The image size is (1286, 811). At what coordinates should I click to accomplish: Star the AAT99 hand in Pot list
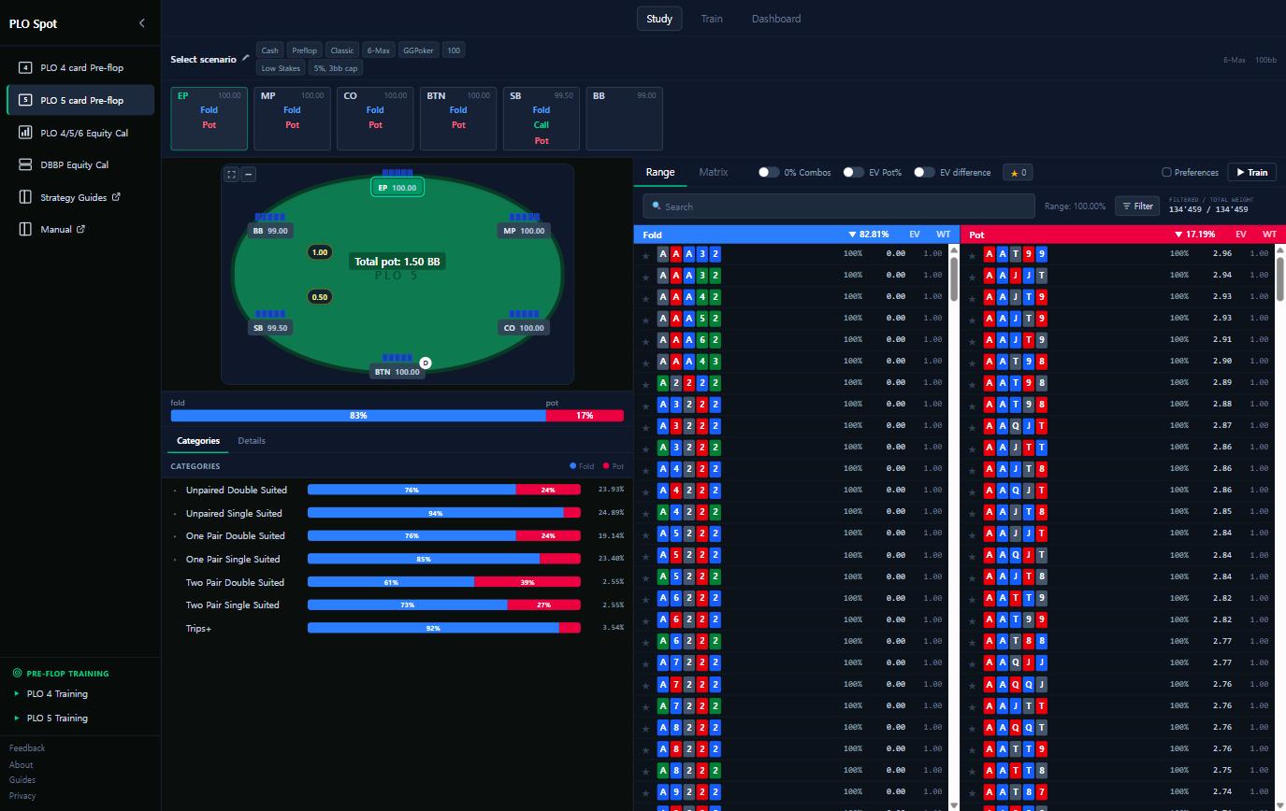click(973, 254)
